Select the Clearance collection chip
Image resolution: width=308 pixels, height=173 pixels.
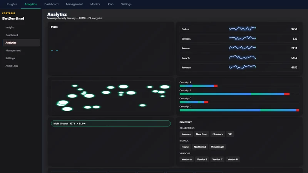(218, 134)
